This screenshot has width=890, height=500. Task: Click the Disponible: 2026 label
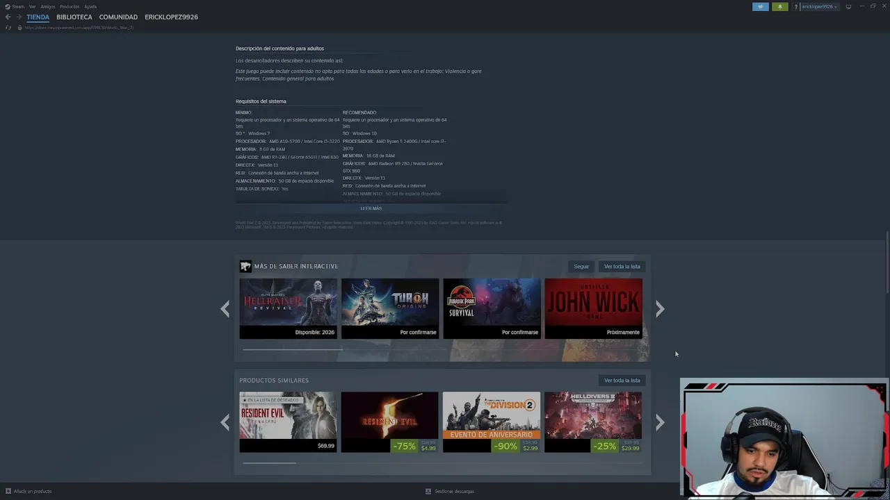[315, 332]
